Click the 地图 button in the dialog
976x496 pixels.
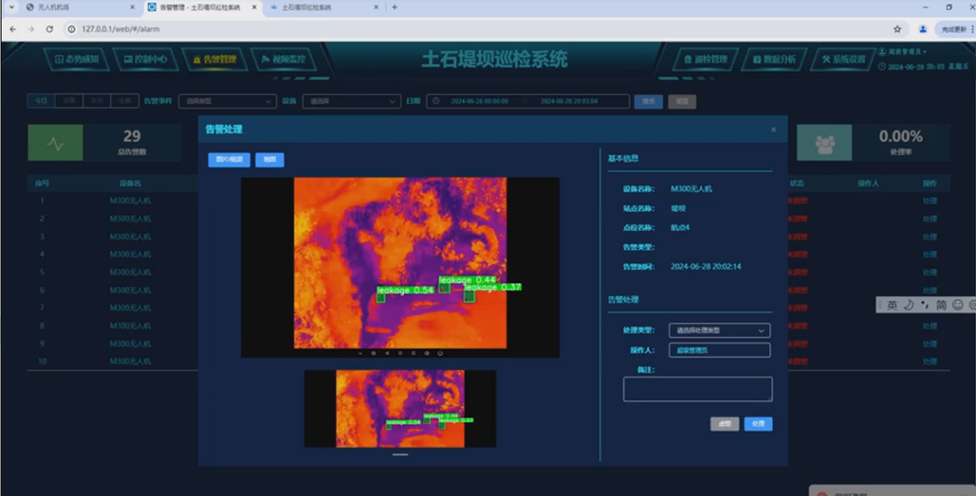[x=269, y=160]
